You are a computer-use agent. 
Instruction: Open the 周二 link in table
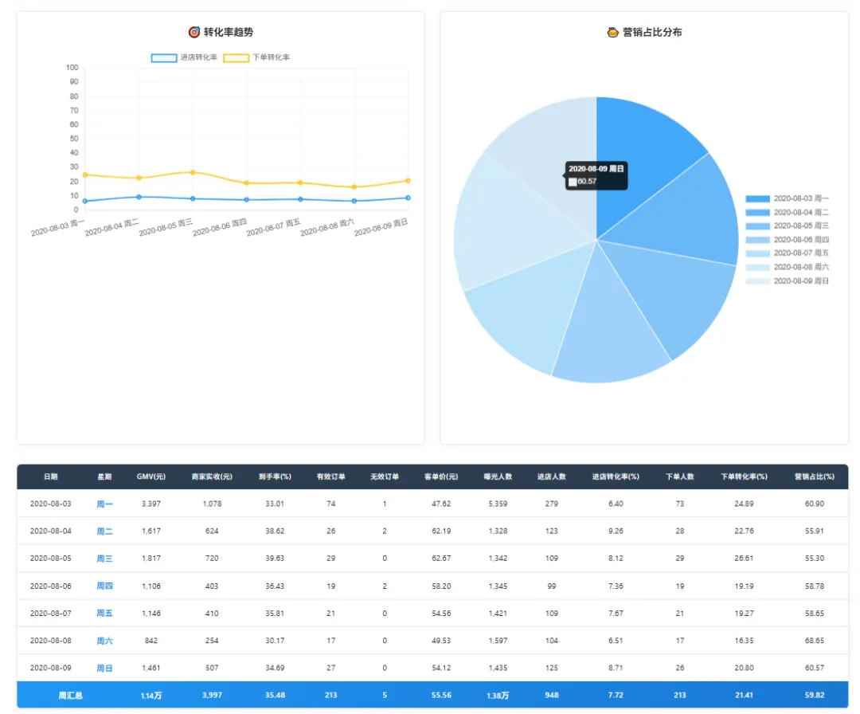pyautogui.click(x=105, y=532)
